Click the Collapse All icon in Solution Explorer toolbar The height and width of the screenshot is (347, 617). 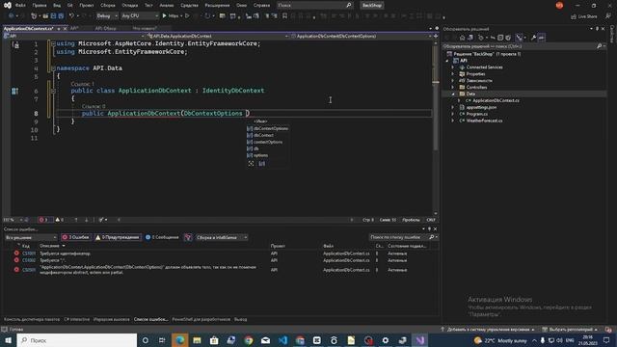click(x=500, y=38)
